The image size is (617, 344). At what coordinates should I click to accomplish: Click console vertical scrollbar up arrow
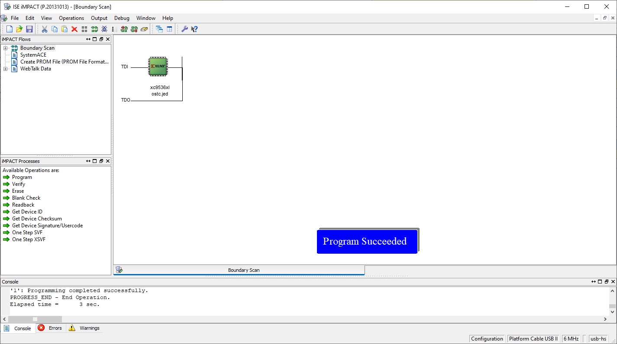tap(613, 291)
